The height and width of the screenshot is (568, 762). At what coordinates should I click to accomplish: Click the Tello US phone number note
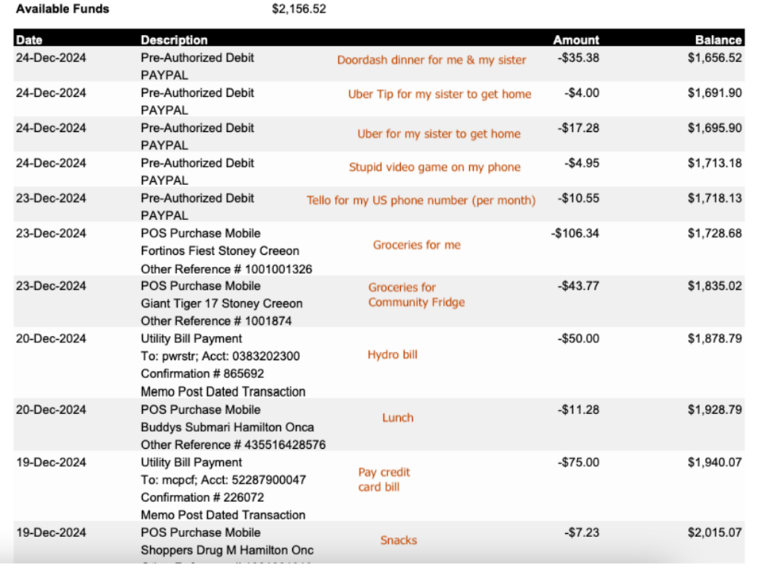pos(421,201)
